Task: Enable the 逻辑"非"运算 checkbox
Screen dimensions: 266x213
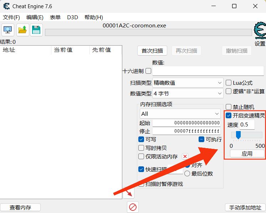Action: (229, 91)
